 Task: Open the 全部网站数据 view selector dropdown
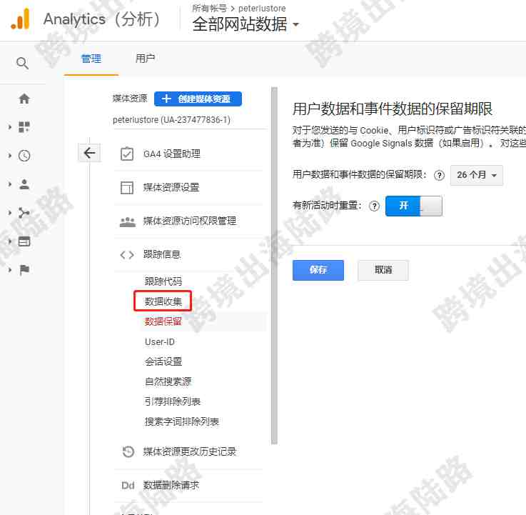pyautogui.click(x=246, y=24)
